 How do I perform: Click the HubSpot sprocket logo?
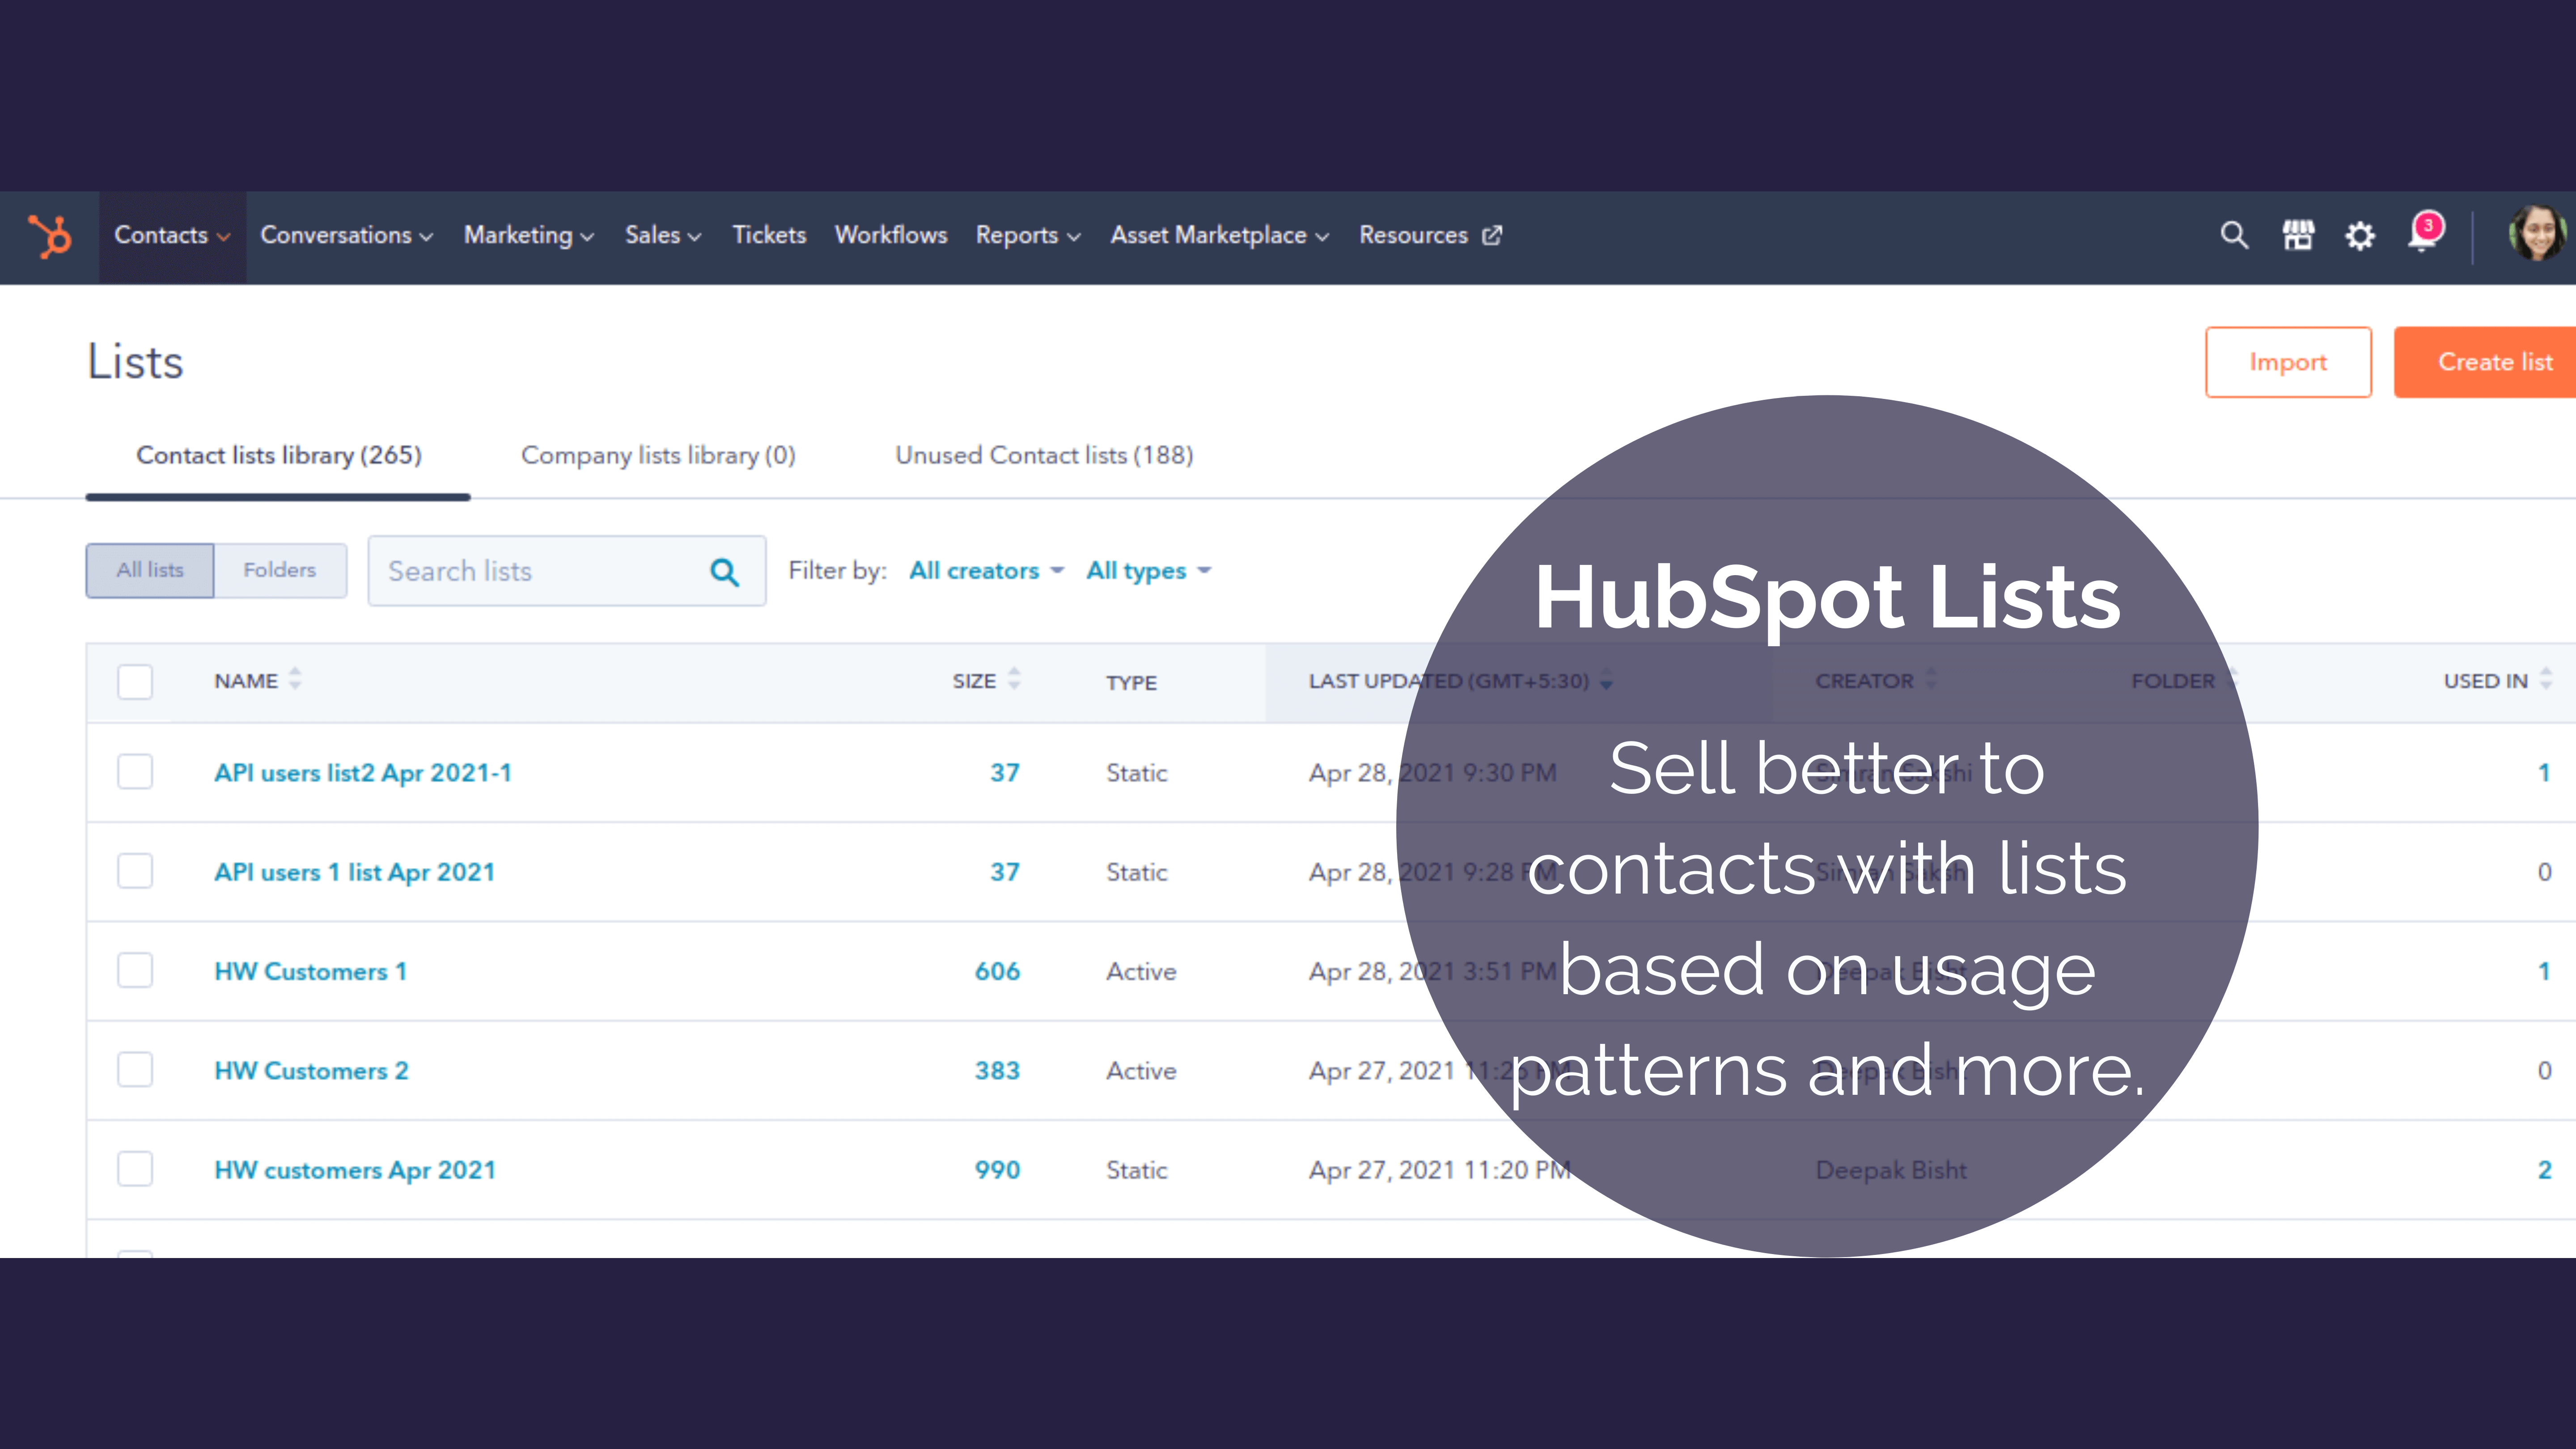(49, 236)
